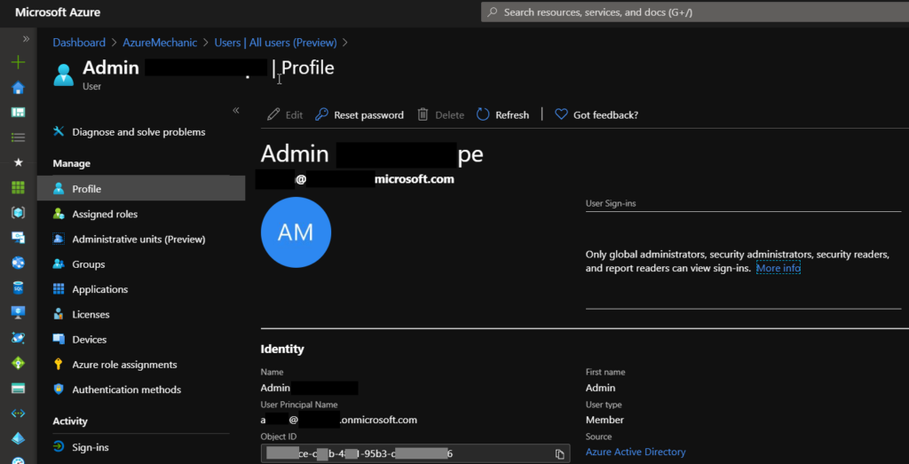
Task: Click the user avatar icon beside Admin title
Action: click(x=64, y=75)
